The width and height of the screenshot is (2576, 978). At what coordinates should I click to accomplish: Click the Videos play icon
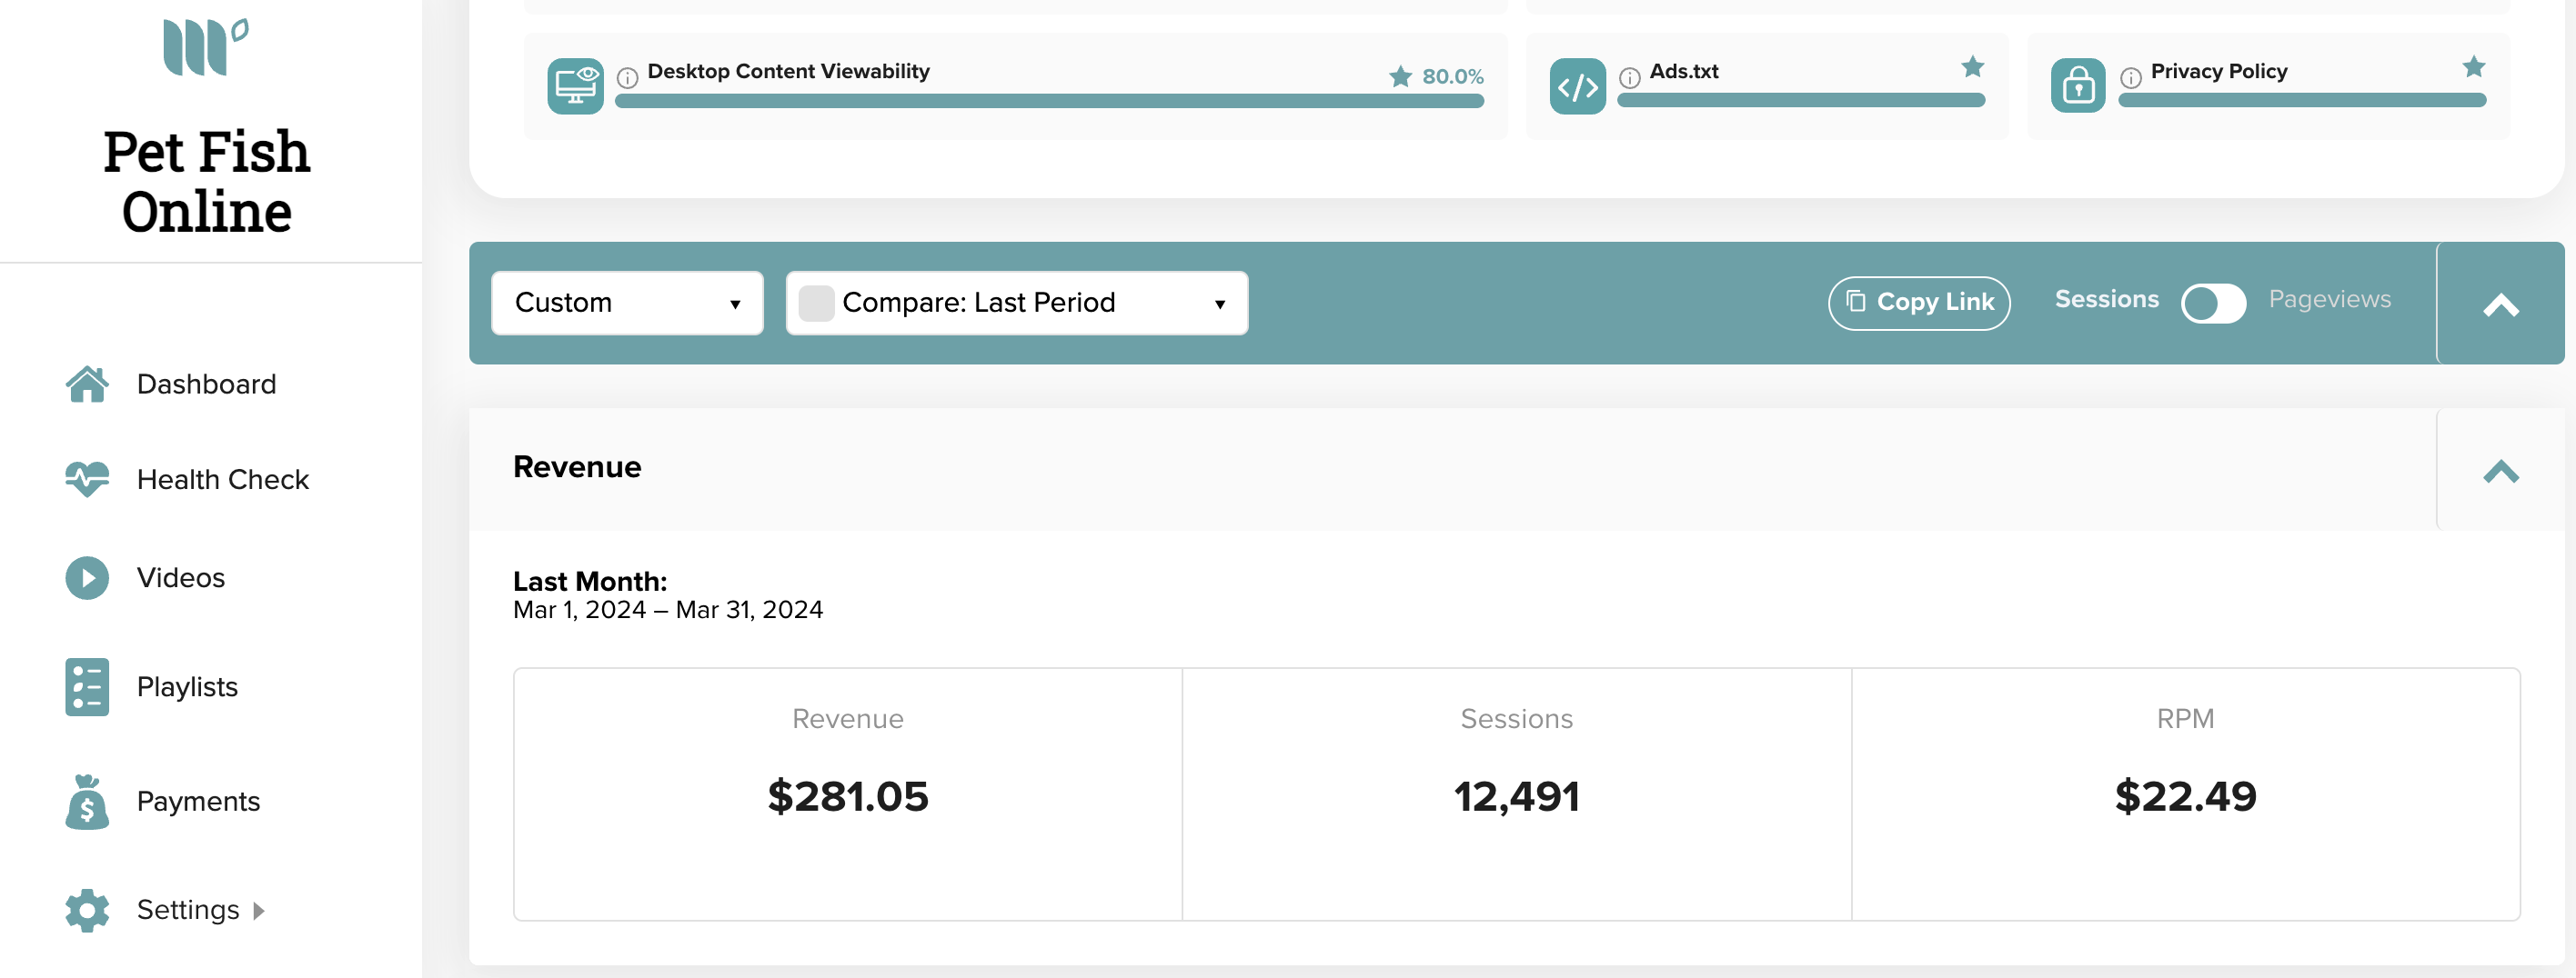tap(87, 577)
